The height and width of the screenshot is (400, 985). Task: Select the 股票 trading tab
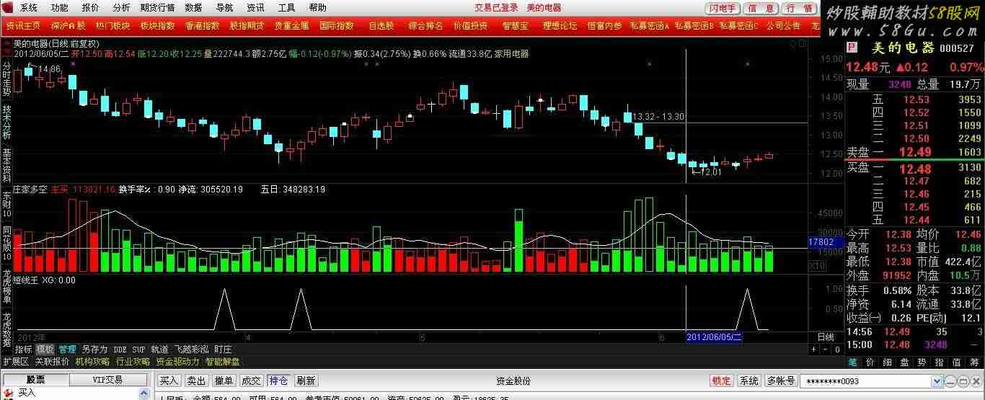coord(35,380)
